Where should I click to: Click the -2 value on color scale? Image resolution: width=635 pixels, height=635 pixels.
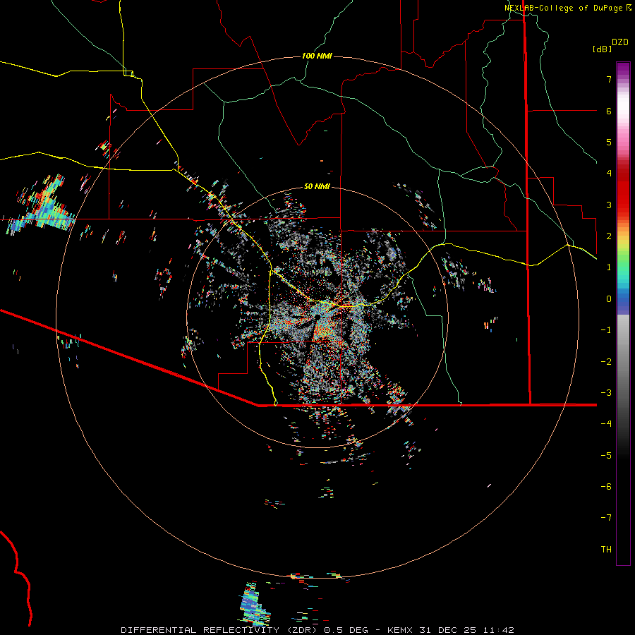[x=606, y=362]
